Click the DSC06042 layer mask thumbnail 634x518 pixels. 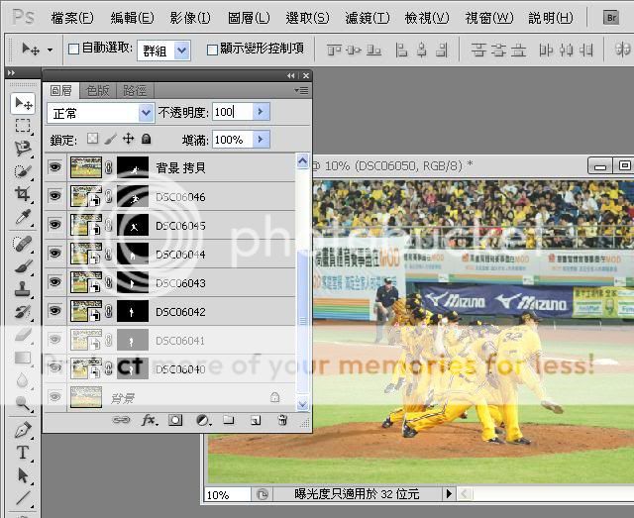[x=132, y=312]
